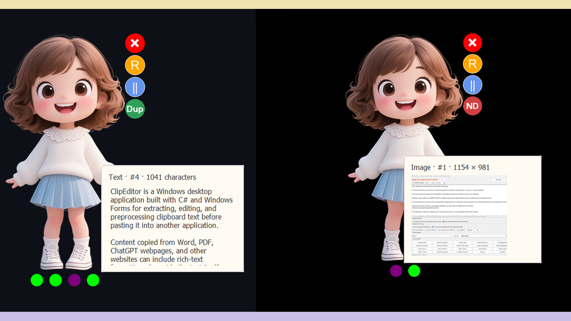Click the blue pause button beside the left character

click(135, 87)
